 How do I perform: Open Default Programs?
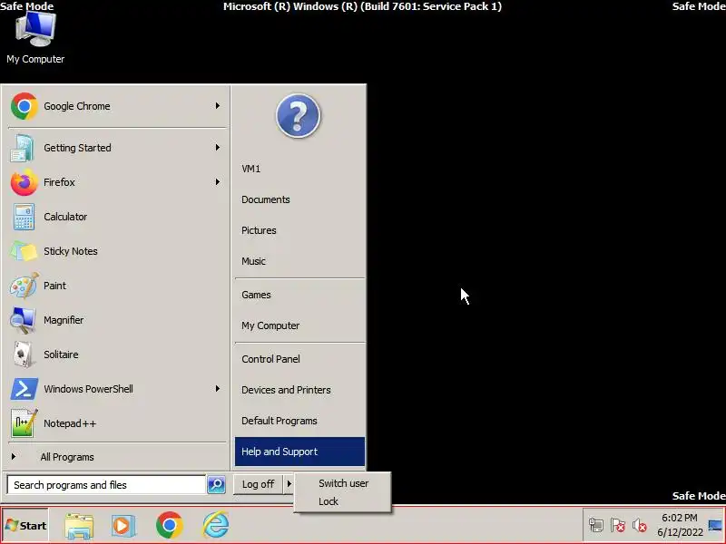pyautogui.click(x=299, y=421)
